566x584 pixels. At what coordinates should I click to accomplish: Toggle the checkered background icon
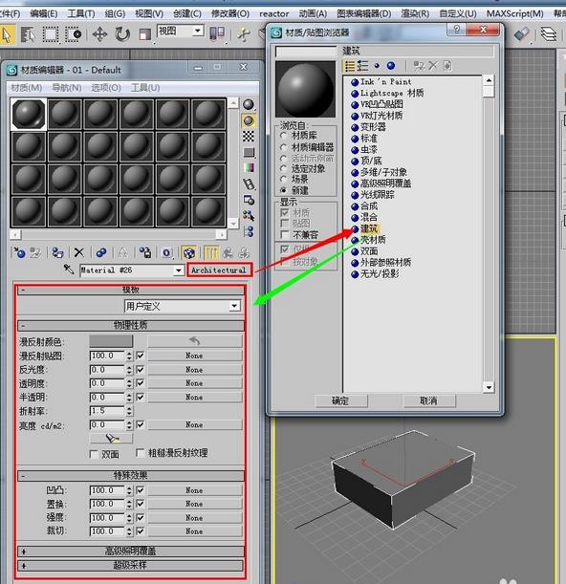coord(249,137)
